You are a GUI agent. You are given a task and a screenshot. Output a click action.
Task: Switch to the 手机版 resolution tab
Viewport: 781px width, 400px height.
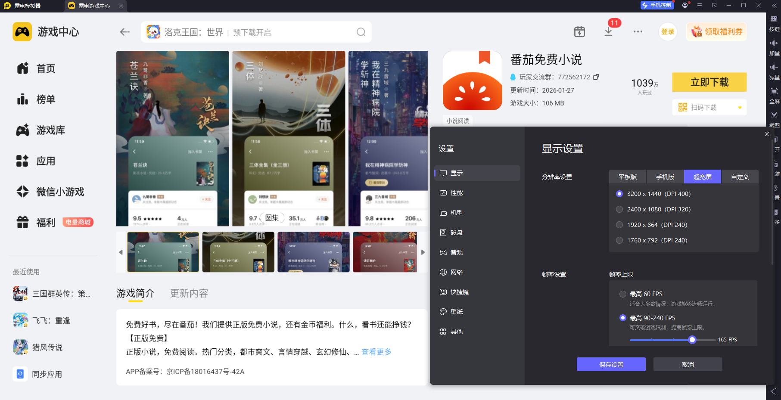665,177
